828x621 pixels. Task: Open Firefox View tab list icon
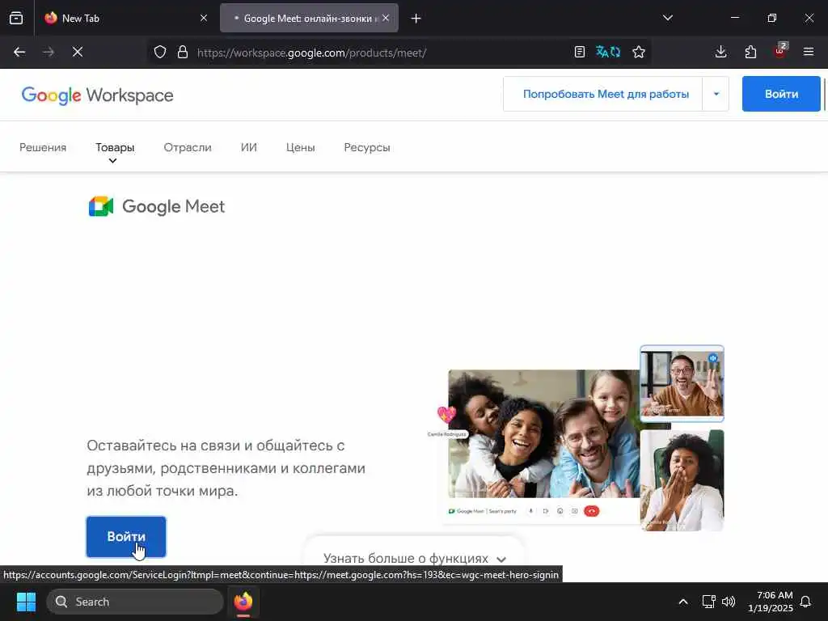(16, 18)
